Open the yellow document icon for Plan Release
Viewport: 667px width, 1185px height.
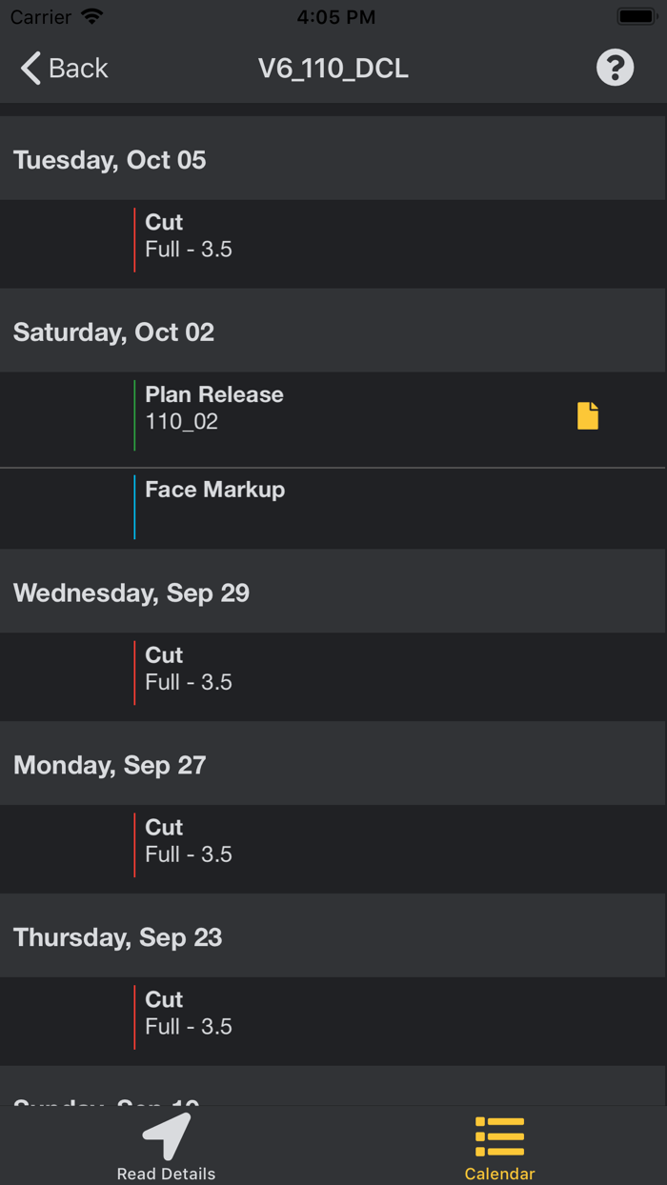588,416
